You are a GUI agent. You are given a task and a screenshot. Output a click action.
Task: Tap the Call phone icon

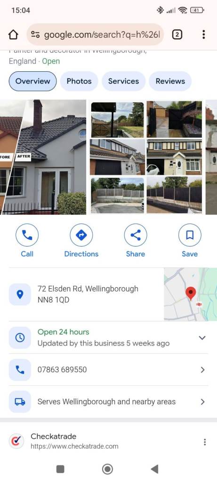(x=27, y=235)
